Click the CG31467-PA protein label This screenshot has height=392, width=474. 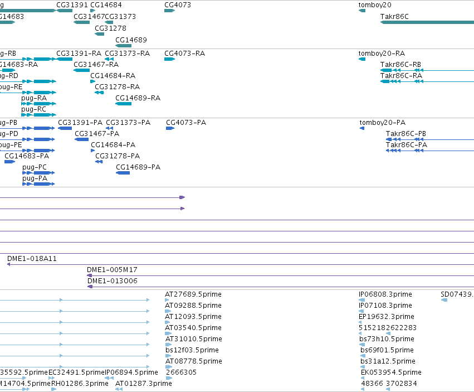(97, 134)
